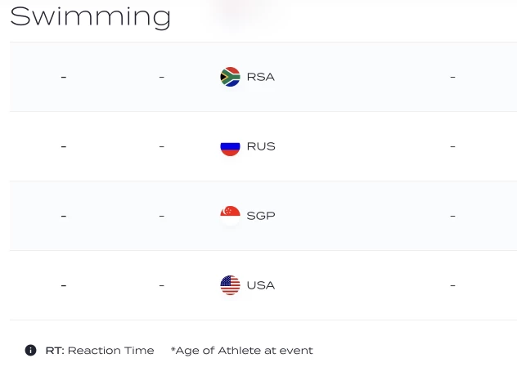This screenshot has height=385, width=517.
Task: Click the Swimming heading
Action: (x=90, y=16)
